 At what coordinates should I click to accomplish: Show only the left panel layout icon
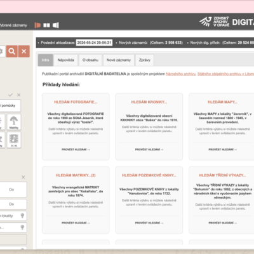(37, 25)
